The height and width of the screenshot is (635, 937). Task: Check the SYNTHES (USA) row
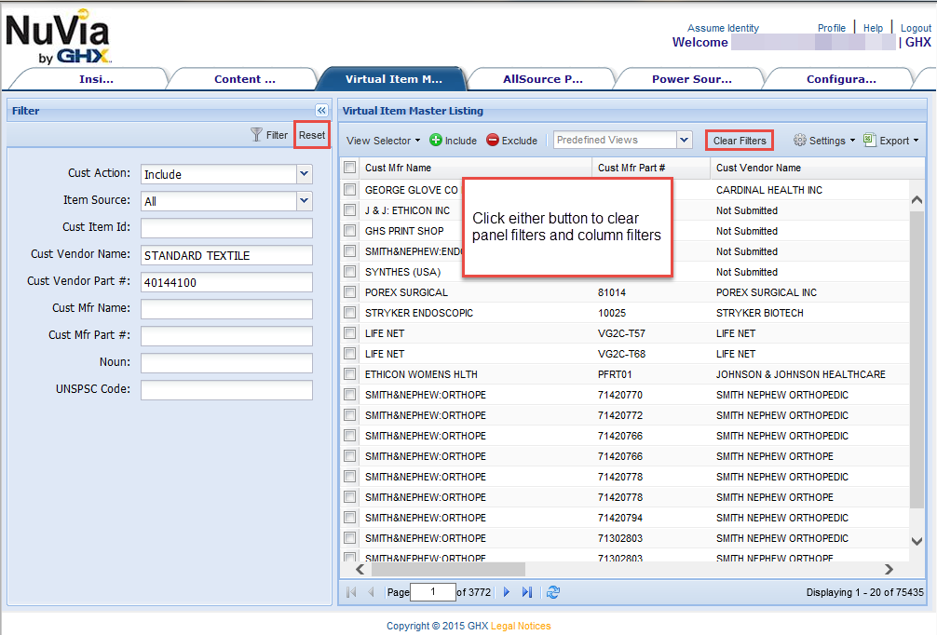350,272
